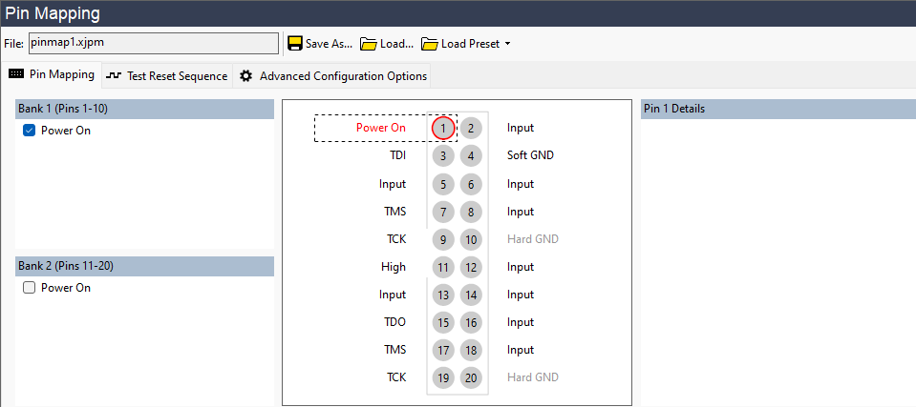Select pin 15 TDO circle
916x407 pixels.
coord(443,322)
